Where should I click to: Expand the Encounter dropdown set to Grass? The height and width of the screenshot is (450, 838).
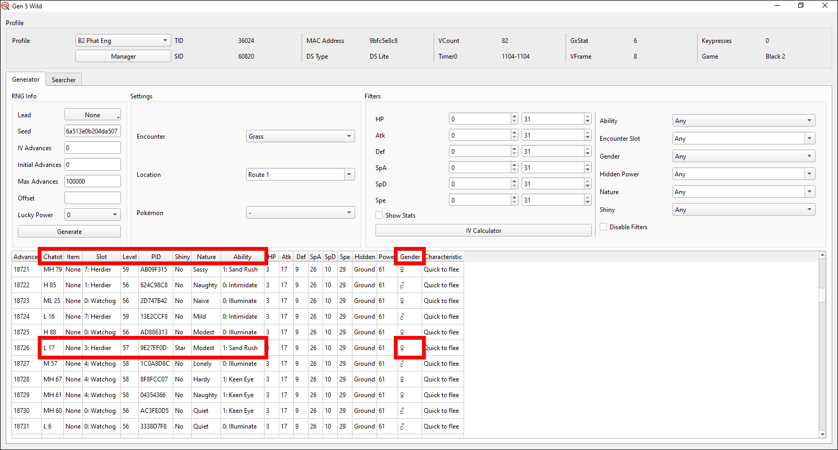(300, 137)
